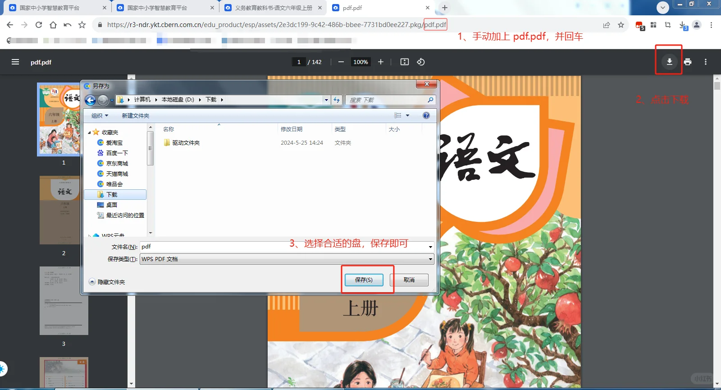The height and width of the screenshot is (390, 721).
Task: Open PDF page 2 thumbnail
Action: 64,210
